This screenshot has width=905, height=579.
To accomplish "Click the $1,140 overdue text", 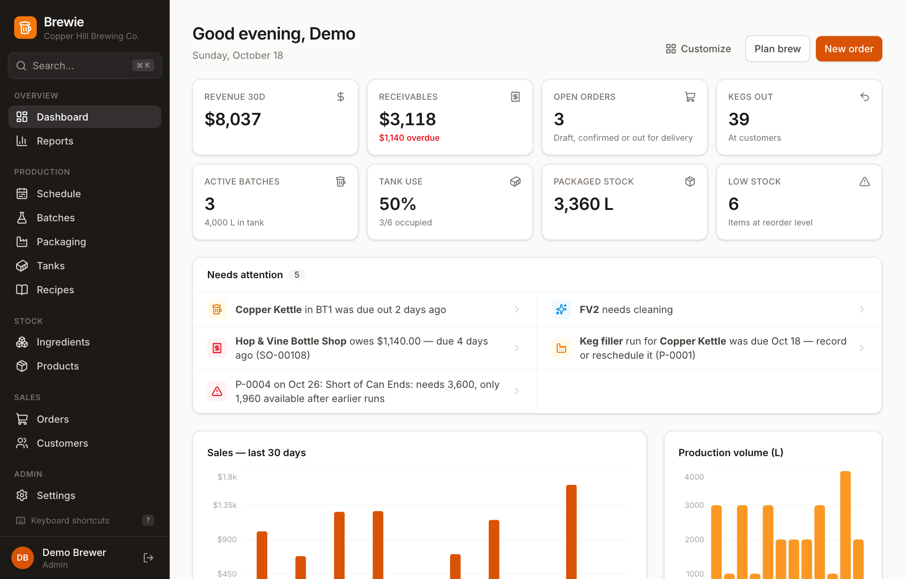I will click(x=409, y=138).
